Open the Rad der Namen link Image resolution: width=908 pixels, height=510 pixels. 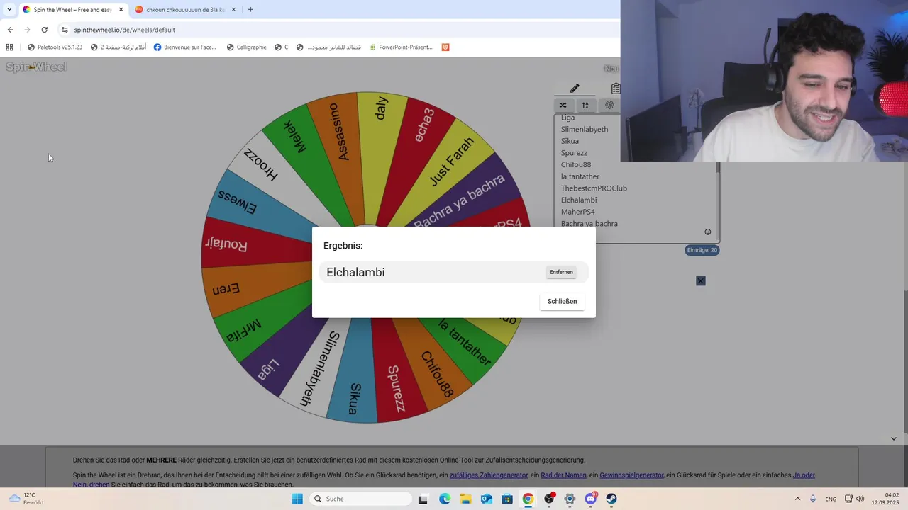point(563,475)
